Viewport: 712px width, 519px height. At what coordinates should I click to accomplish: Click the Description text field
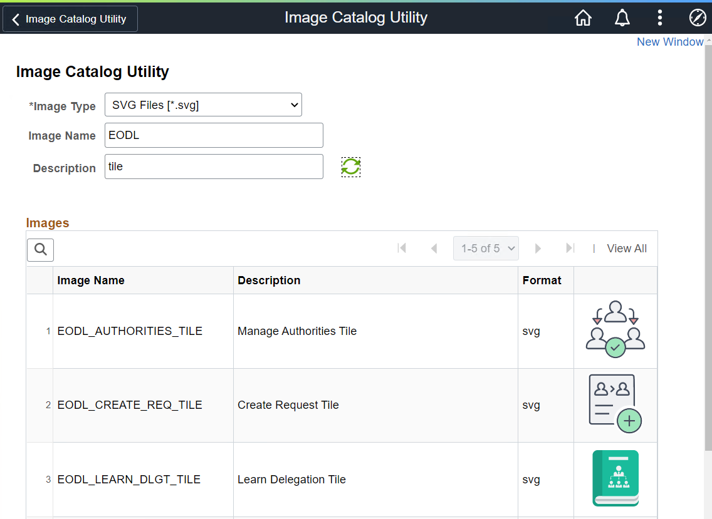[x=214, y=167]
